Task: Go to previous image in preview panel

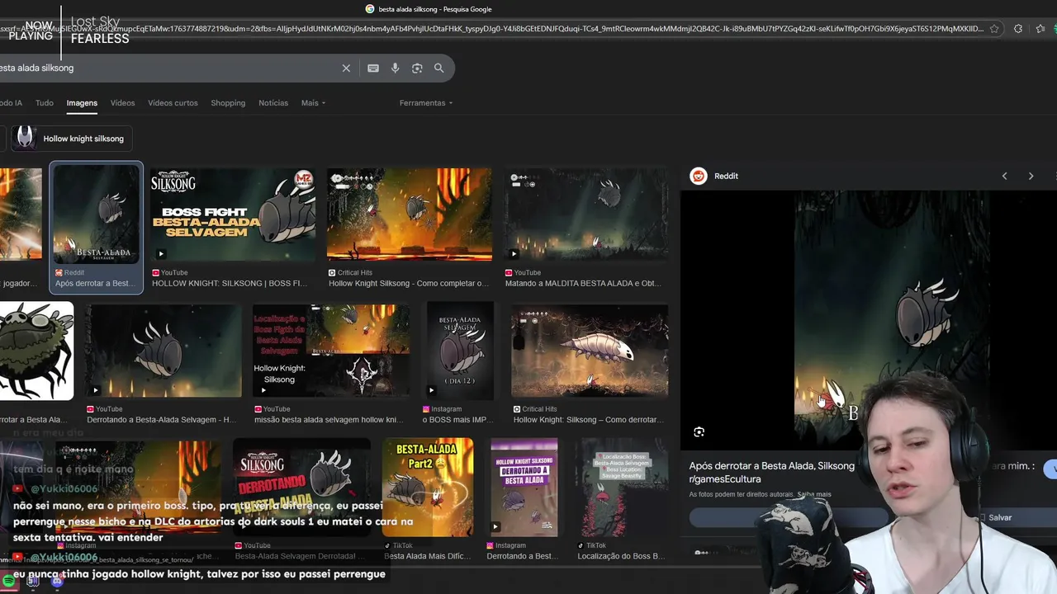Action: coord(1005,176)
